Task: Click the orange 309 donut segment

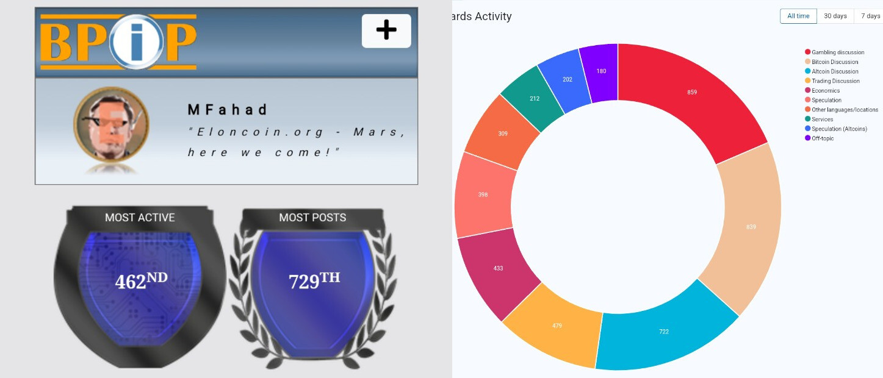Action: pyautogui.click(x=502, y=134)
